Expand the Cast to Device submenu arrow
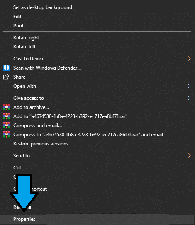Screen dimensions: 195x225 tap(189, 59)
